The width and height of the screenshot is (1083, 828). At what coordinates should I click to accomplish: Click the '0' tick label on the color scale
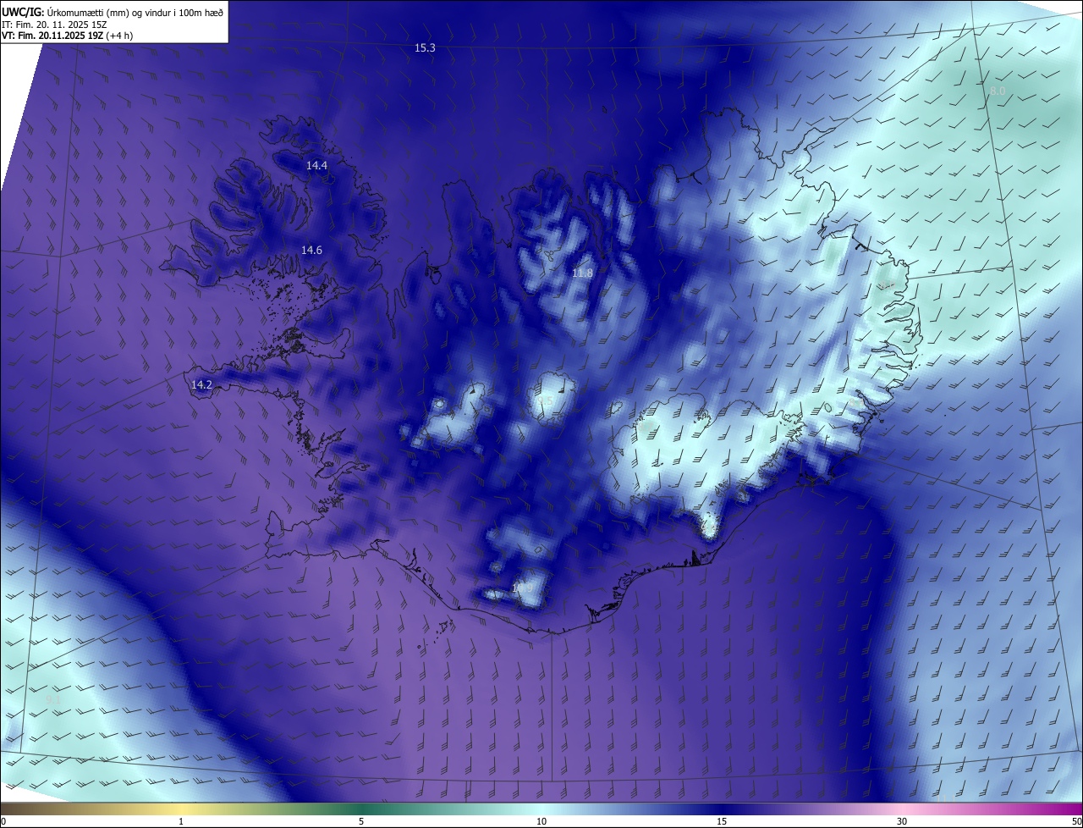(3, 821)
